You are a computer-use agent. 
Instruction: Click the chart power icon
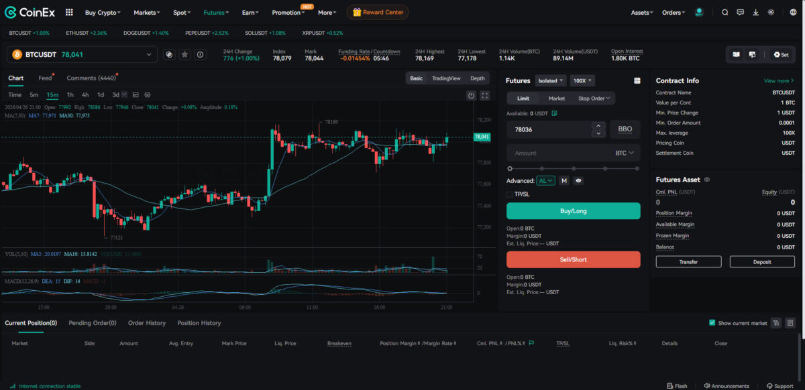point(471,96)
